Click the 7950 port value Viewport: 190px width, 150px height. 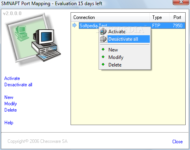point(177,25)
